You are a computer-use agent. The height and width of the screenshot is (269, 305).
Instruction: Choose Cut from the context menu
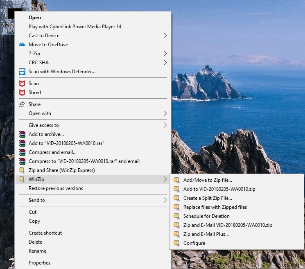pyautogui.click(x=93, y=212)
